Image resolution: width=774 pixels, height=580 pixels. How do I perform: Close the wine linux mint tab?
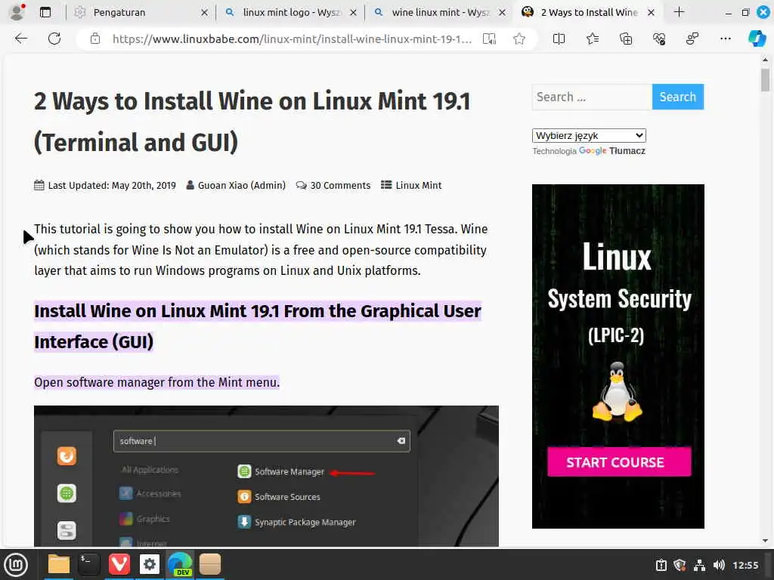[x=502, y=13]
